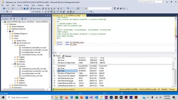Close the SQLQuery1.sql tab
Screen dimensions: 178x100
coord(85,16)
